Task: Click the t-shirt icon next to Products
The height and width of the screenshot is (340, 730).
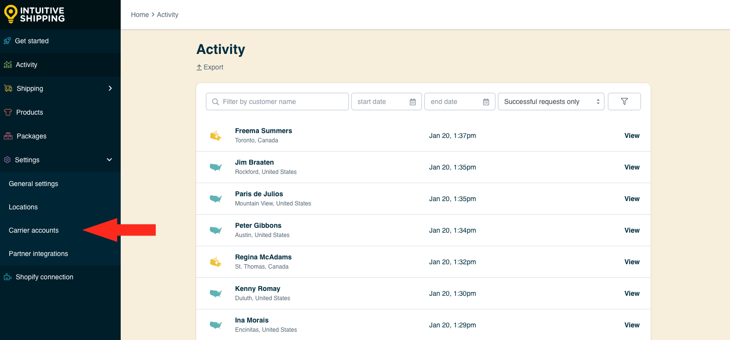Action: coord(8,112)
